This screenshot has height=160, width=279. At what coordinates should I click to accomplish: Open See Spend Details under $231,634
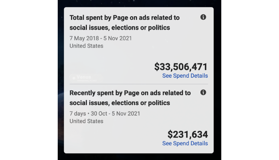185,143
